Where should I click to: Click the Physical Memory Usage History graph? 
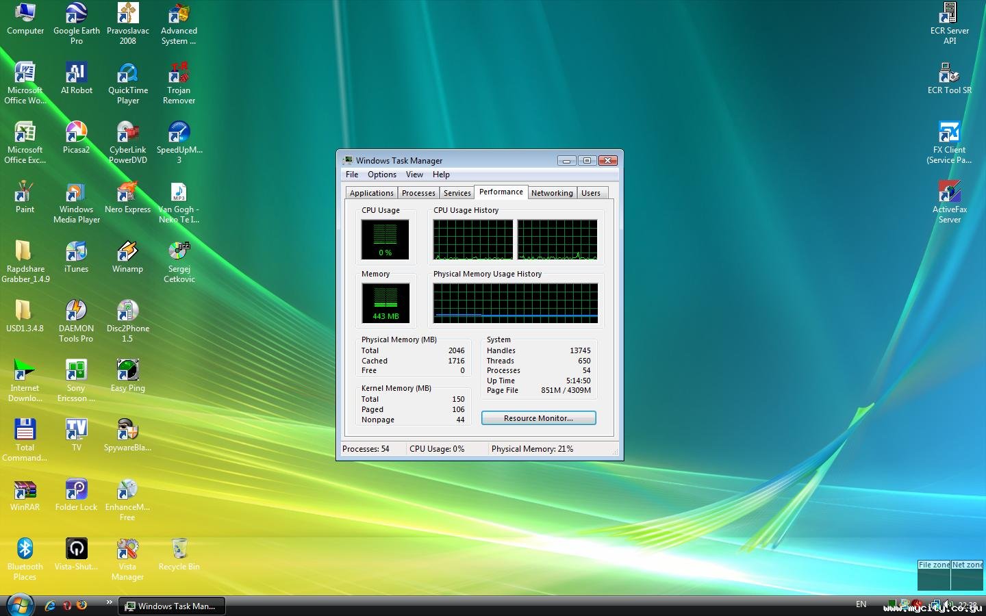pyautogui.click(x=516, y=303)
